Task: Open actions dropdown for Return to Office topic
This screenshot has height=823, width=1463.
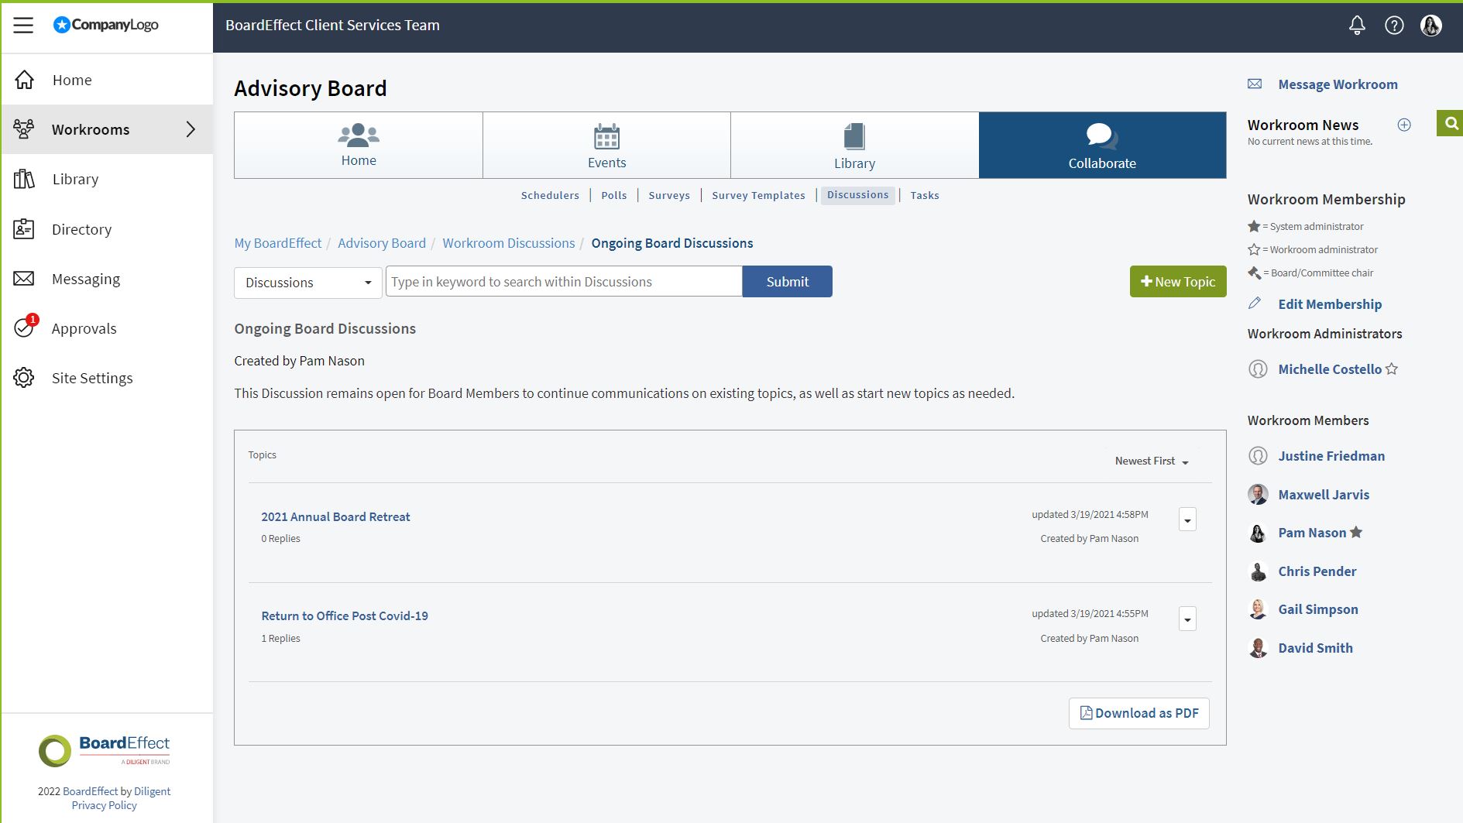Action: coord(1187,619)
